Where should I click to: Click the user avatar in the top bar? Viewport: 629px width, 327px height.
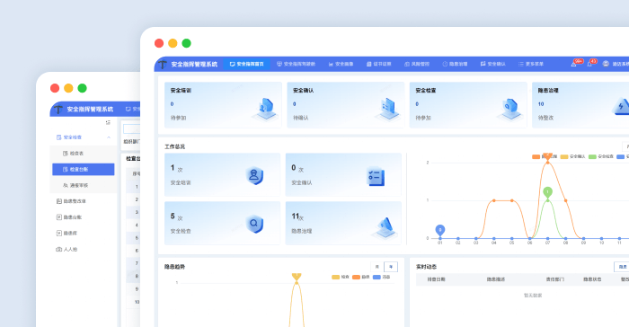coord(606,64)
